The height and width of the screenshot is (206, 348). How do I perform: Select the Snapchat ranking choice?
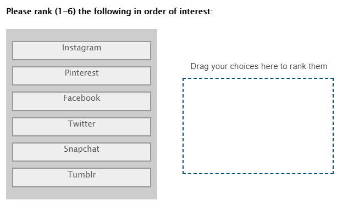[x=81, y=152]
